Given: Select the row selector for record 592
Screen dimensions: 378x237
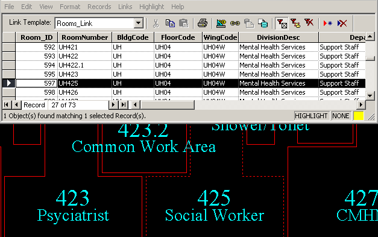Looking at the screenshot, I should pos(9,47).
